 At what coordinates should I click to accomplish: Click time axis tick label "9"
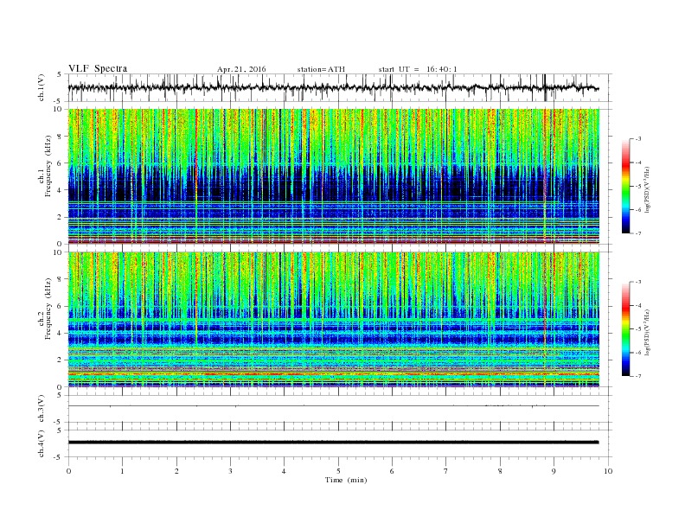[x=554, y=471]
